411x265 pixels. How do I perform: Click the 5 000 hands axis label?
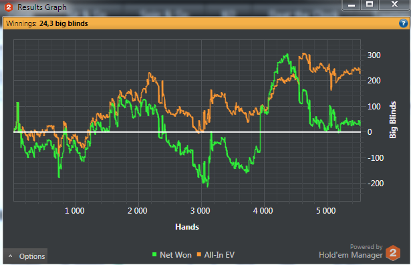click(x=326, y=211)
